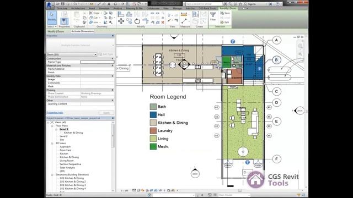The image size is (353, 198).
Task: Select the Site floor plan view
Action: click(62, 140)
